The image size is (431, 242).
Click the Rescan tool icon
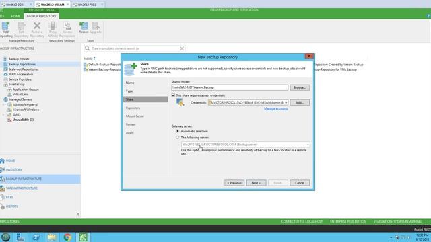pos(84,28)
